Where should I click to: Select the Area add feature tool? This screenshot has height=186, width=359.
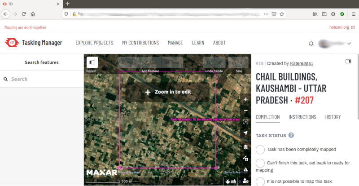[x=172, y=62]
